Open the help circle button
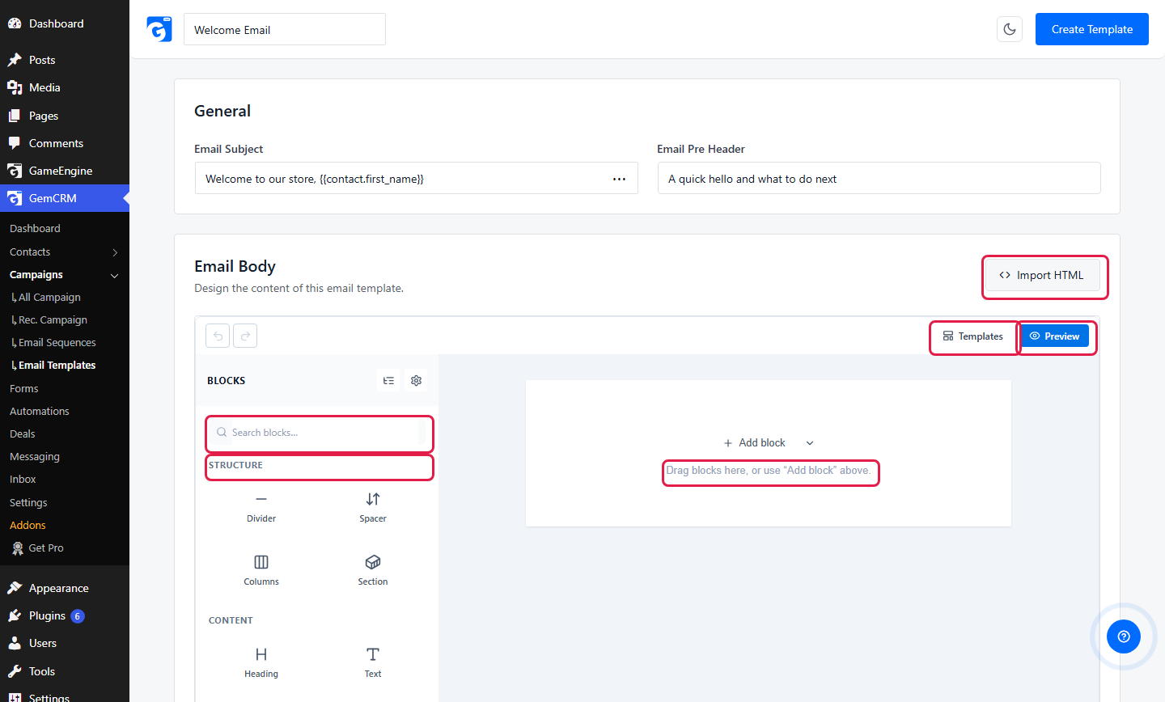 click(x=1124, y=636)
